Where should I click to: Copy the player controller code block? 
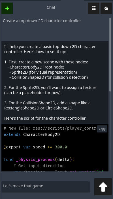(102, 129)
